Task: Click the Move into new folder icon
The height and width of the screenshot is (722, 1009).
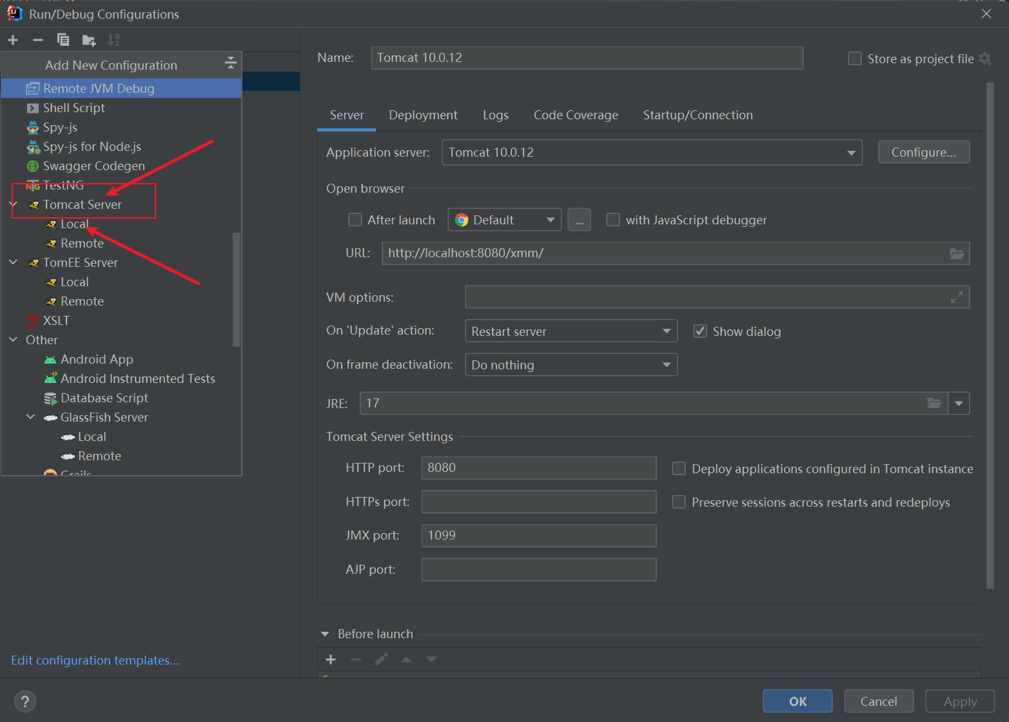Action: click(x=89, y=41)
